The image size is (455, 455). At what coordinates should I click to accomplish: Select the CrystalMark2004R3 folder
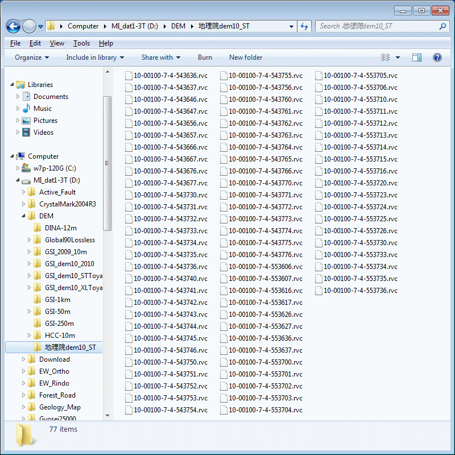coord(67,204)
